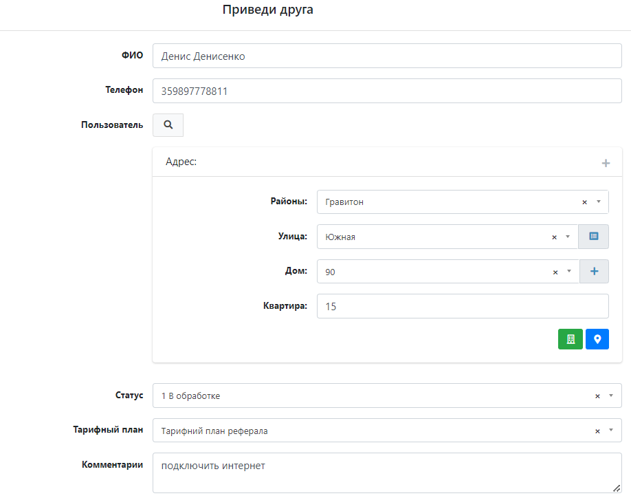
Task: Open the street list icon button
Action: [594, 237]
